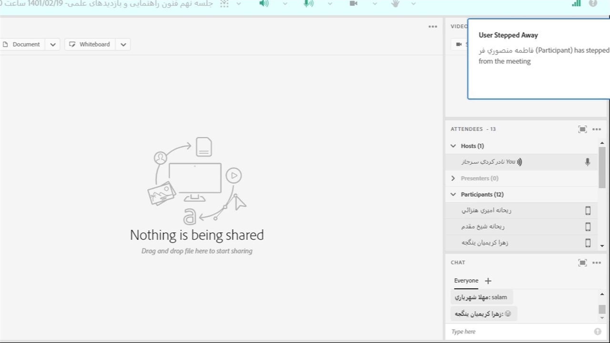Click the chat 'Type here' field
The image size is (610, 343).
(519, 332)
